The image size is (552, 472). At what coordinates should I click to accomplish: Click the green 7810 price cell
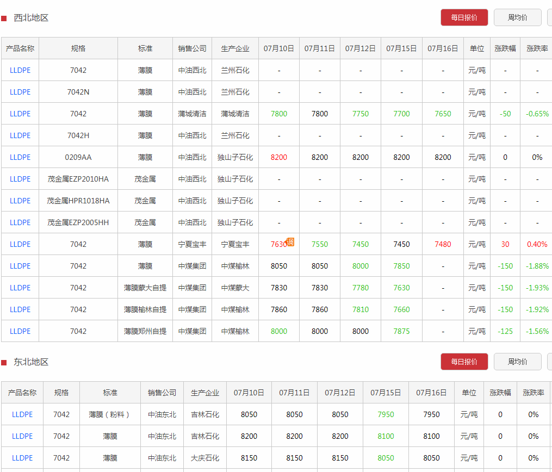pos(361,310)
